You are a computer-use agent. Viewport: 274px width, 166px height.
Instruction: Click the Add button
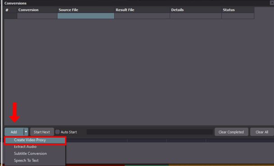coord(14,132)
